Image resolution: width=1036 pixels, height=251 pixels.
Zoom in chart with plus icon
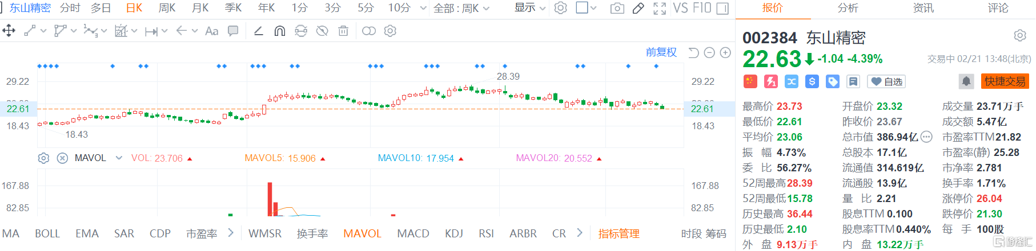click(725, 53)
